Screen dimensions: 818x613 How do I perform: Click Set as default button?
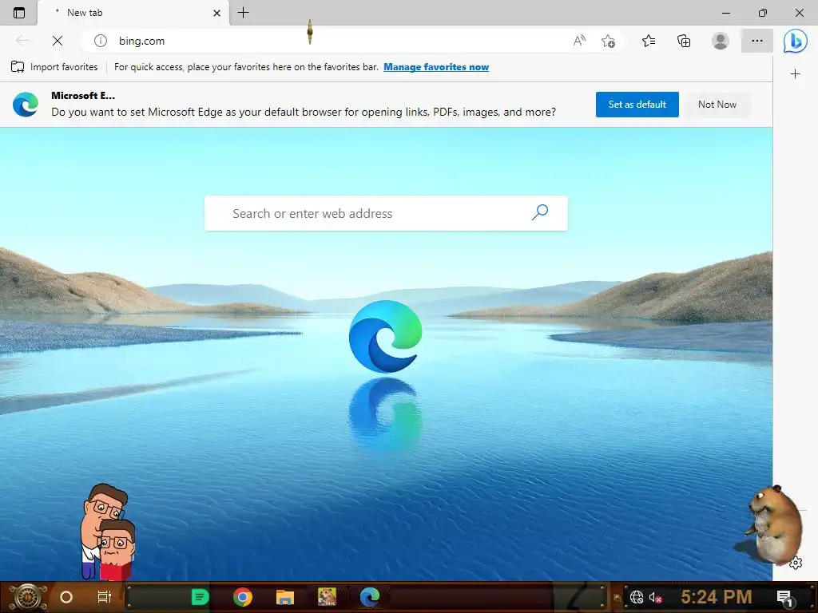[x=637, y=105]
